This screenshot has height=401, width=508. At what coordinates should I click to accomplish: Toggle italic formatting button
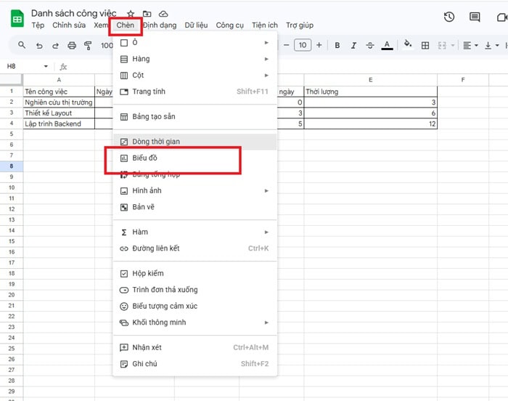(x=354, y=46)
